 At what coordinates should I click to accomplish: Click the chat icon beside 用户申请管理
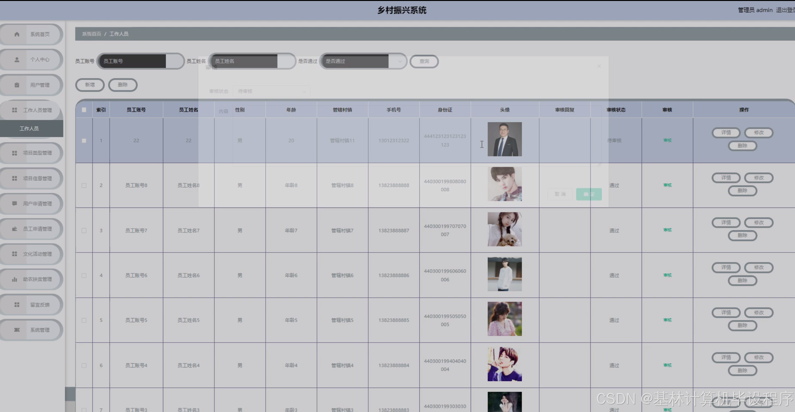point(14,203)
